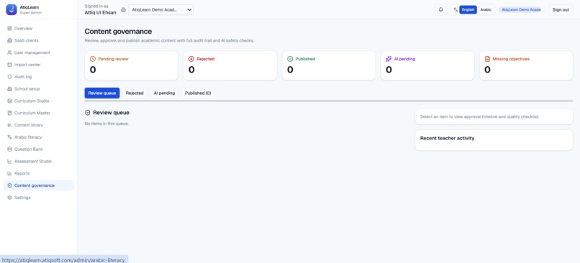This screenshot has height=263, width=580.
Task: Click the AtiqLearn logo icon
Action: coord(12,9)
